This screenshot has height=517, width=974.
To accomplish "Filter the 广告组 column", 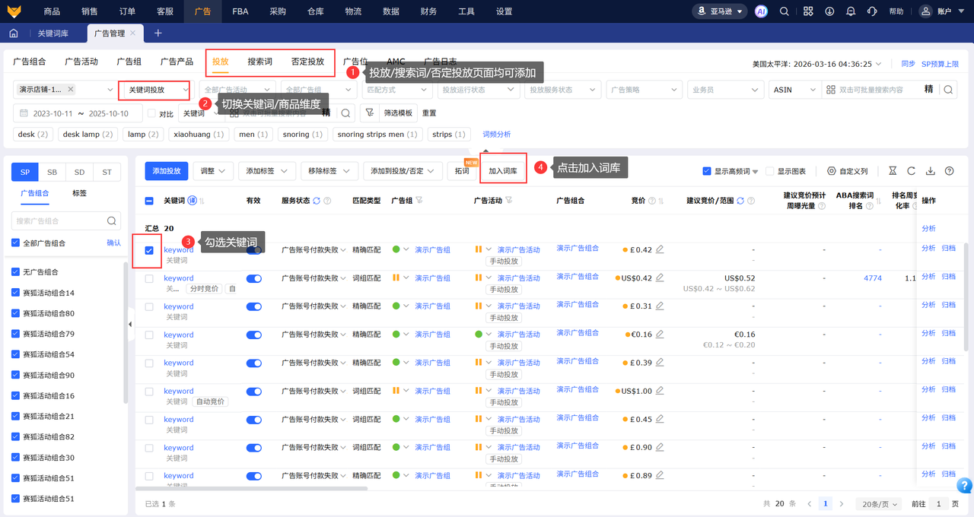I will (419, 201).
